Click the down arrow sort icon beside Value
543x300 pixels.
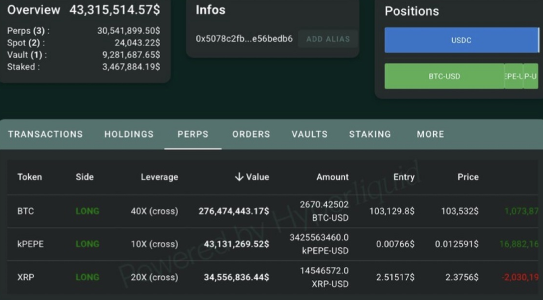tap(239, 177)
